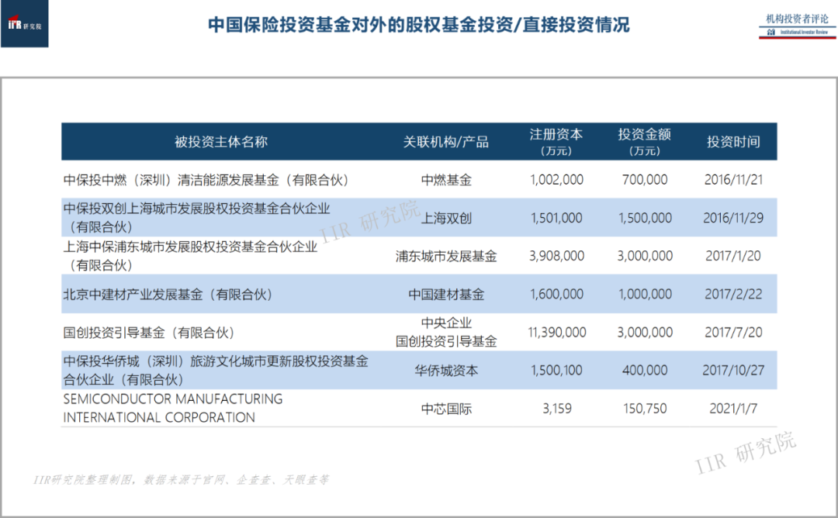This screenshot has width=838, height=518.
Task: Select the 1,002,000 registered capital value
Action: pyautogui.click(x=556, y=180)
